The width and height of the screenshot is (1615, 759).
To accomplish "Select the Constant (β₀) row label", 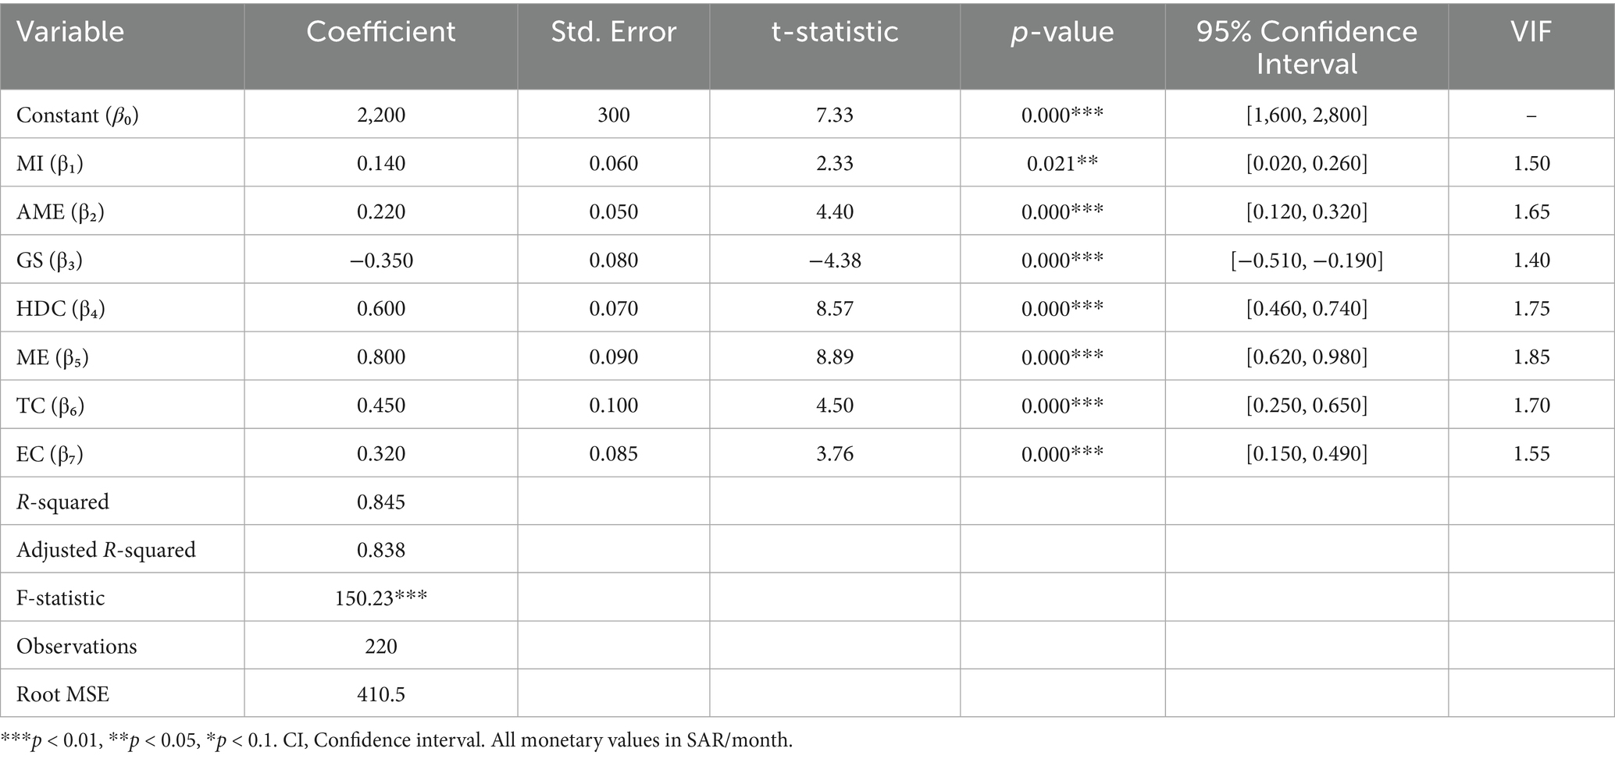I will [x=78, y=115].
